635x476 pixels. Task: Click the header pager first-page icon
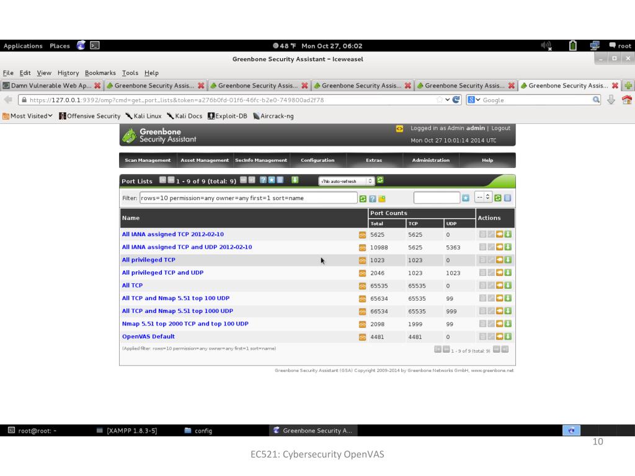click(x=163, y=180)
